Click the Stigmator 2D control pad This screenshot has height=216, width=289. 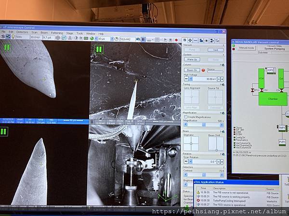click(x=191, y=144)
